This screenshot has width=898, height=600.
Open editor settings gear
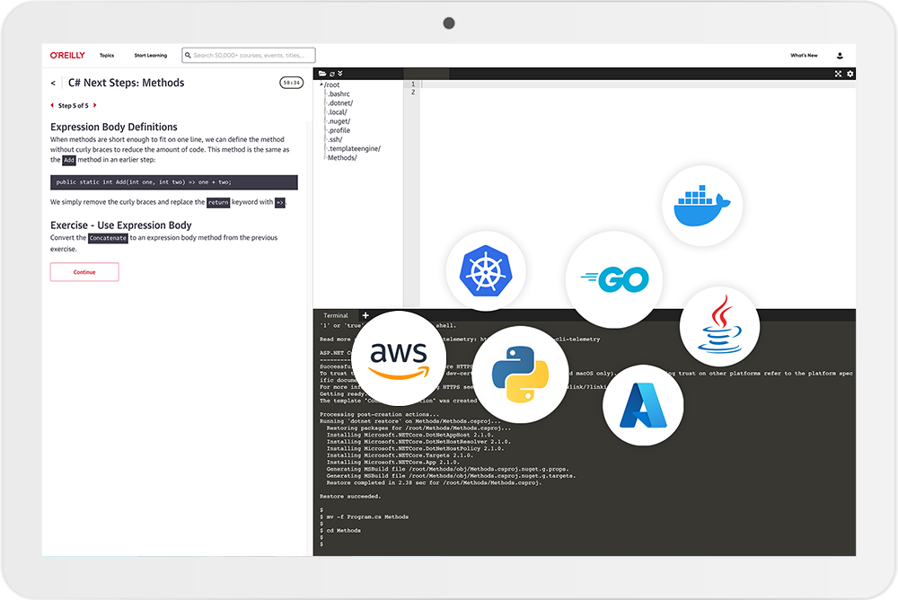click(850, 74)
